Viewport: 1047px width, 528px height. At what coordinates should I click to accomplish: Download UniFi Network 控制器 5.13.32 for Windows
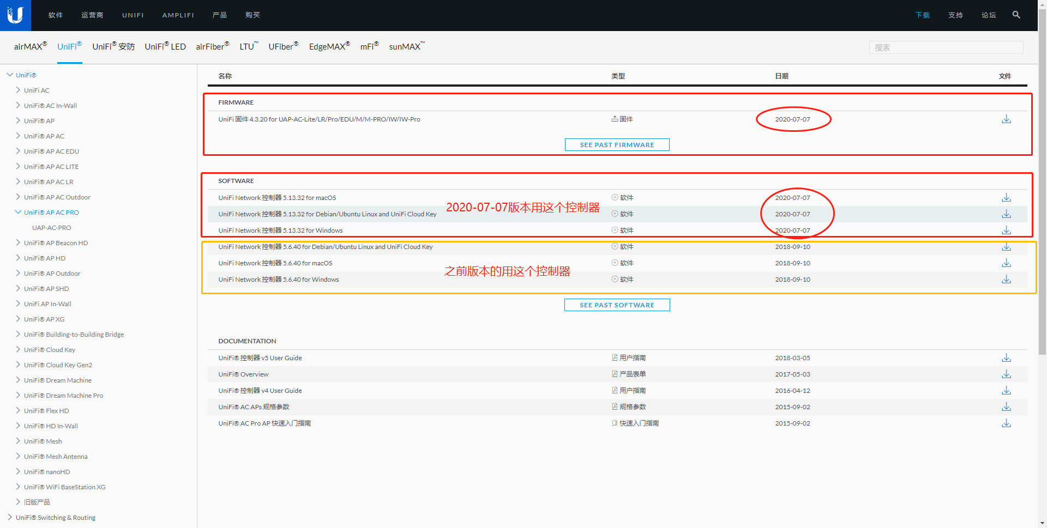(1006, 230)
